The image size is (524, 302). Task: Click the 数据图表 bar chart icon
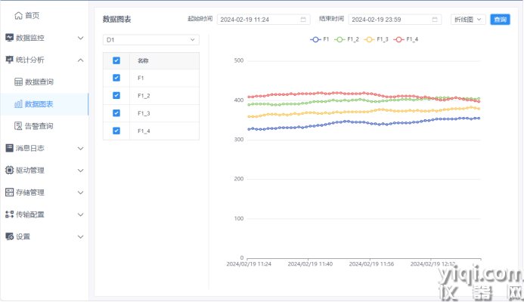tap(18, 104)
